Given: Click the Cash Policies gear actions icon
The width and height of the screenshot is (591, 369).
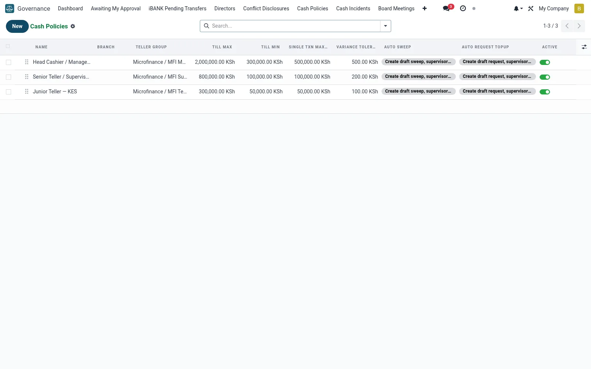Looking at the screenshot, I should [73, 26].
